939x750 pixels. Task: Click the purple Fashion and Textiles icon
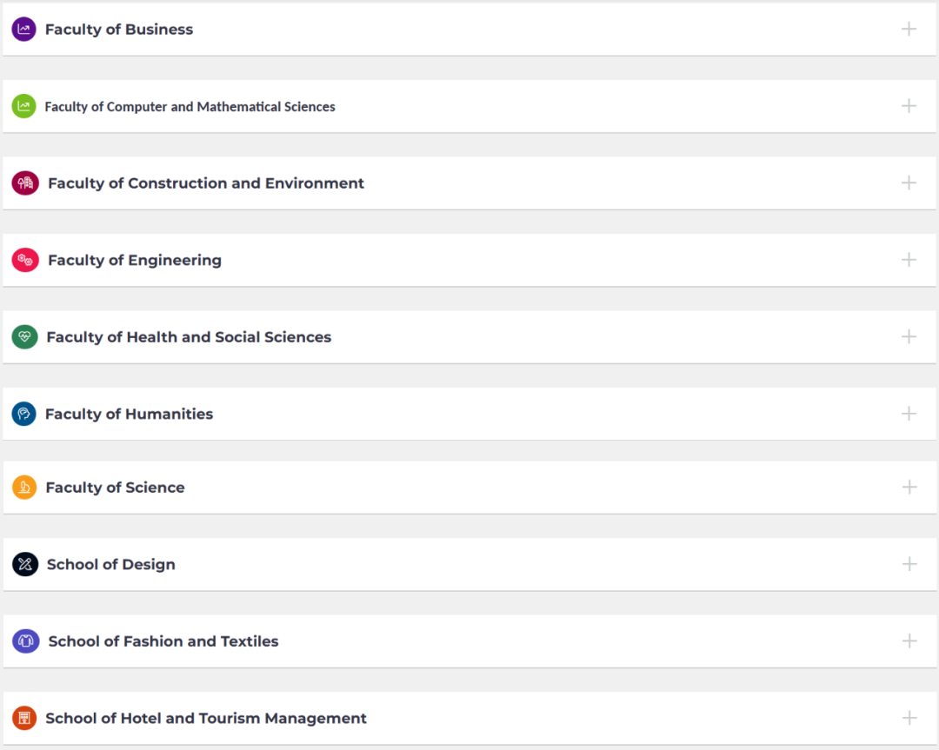coord(25,641)
